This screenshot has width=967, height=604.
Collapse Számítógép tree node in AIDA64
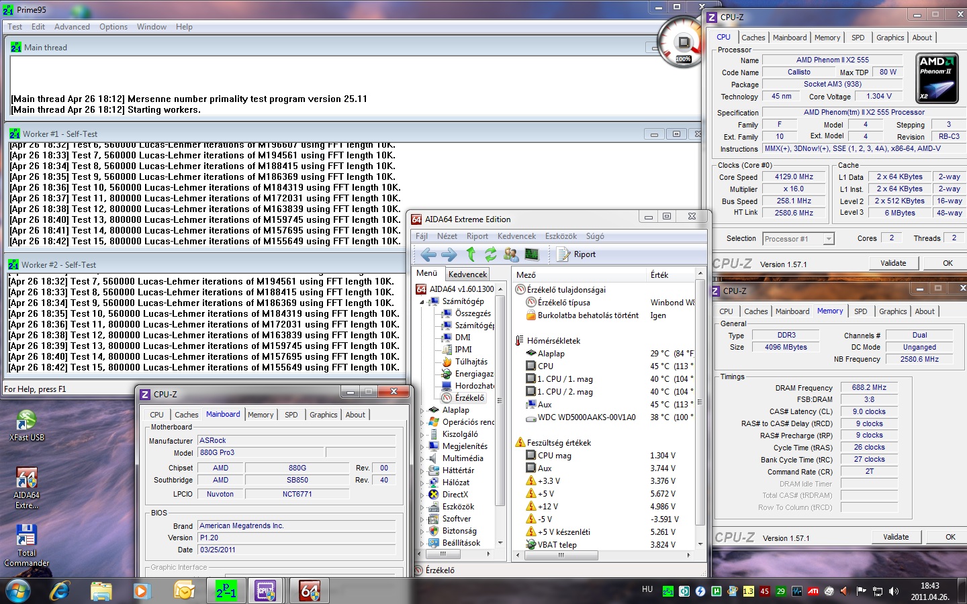point(422,302)
